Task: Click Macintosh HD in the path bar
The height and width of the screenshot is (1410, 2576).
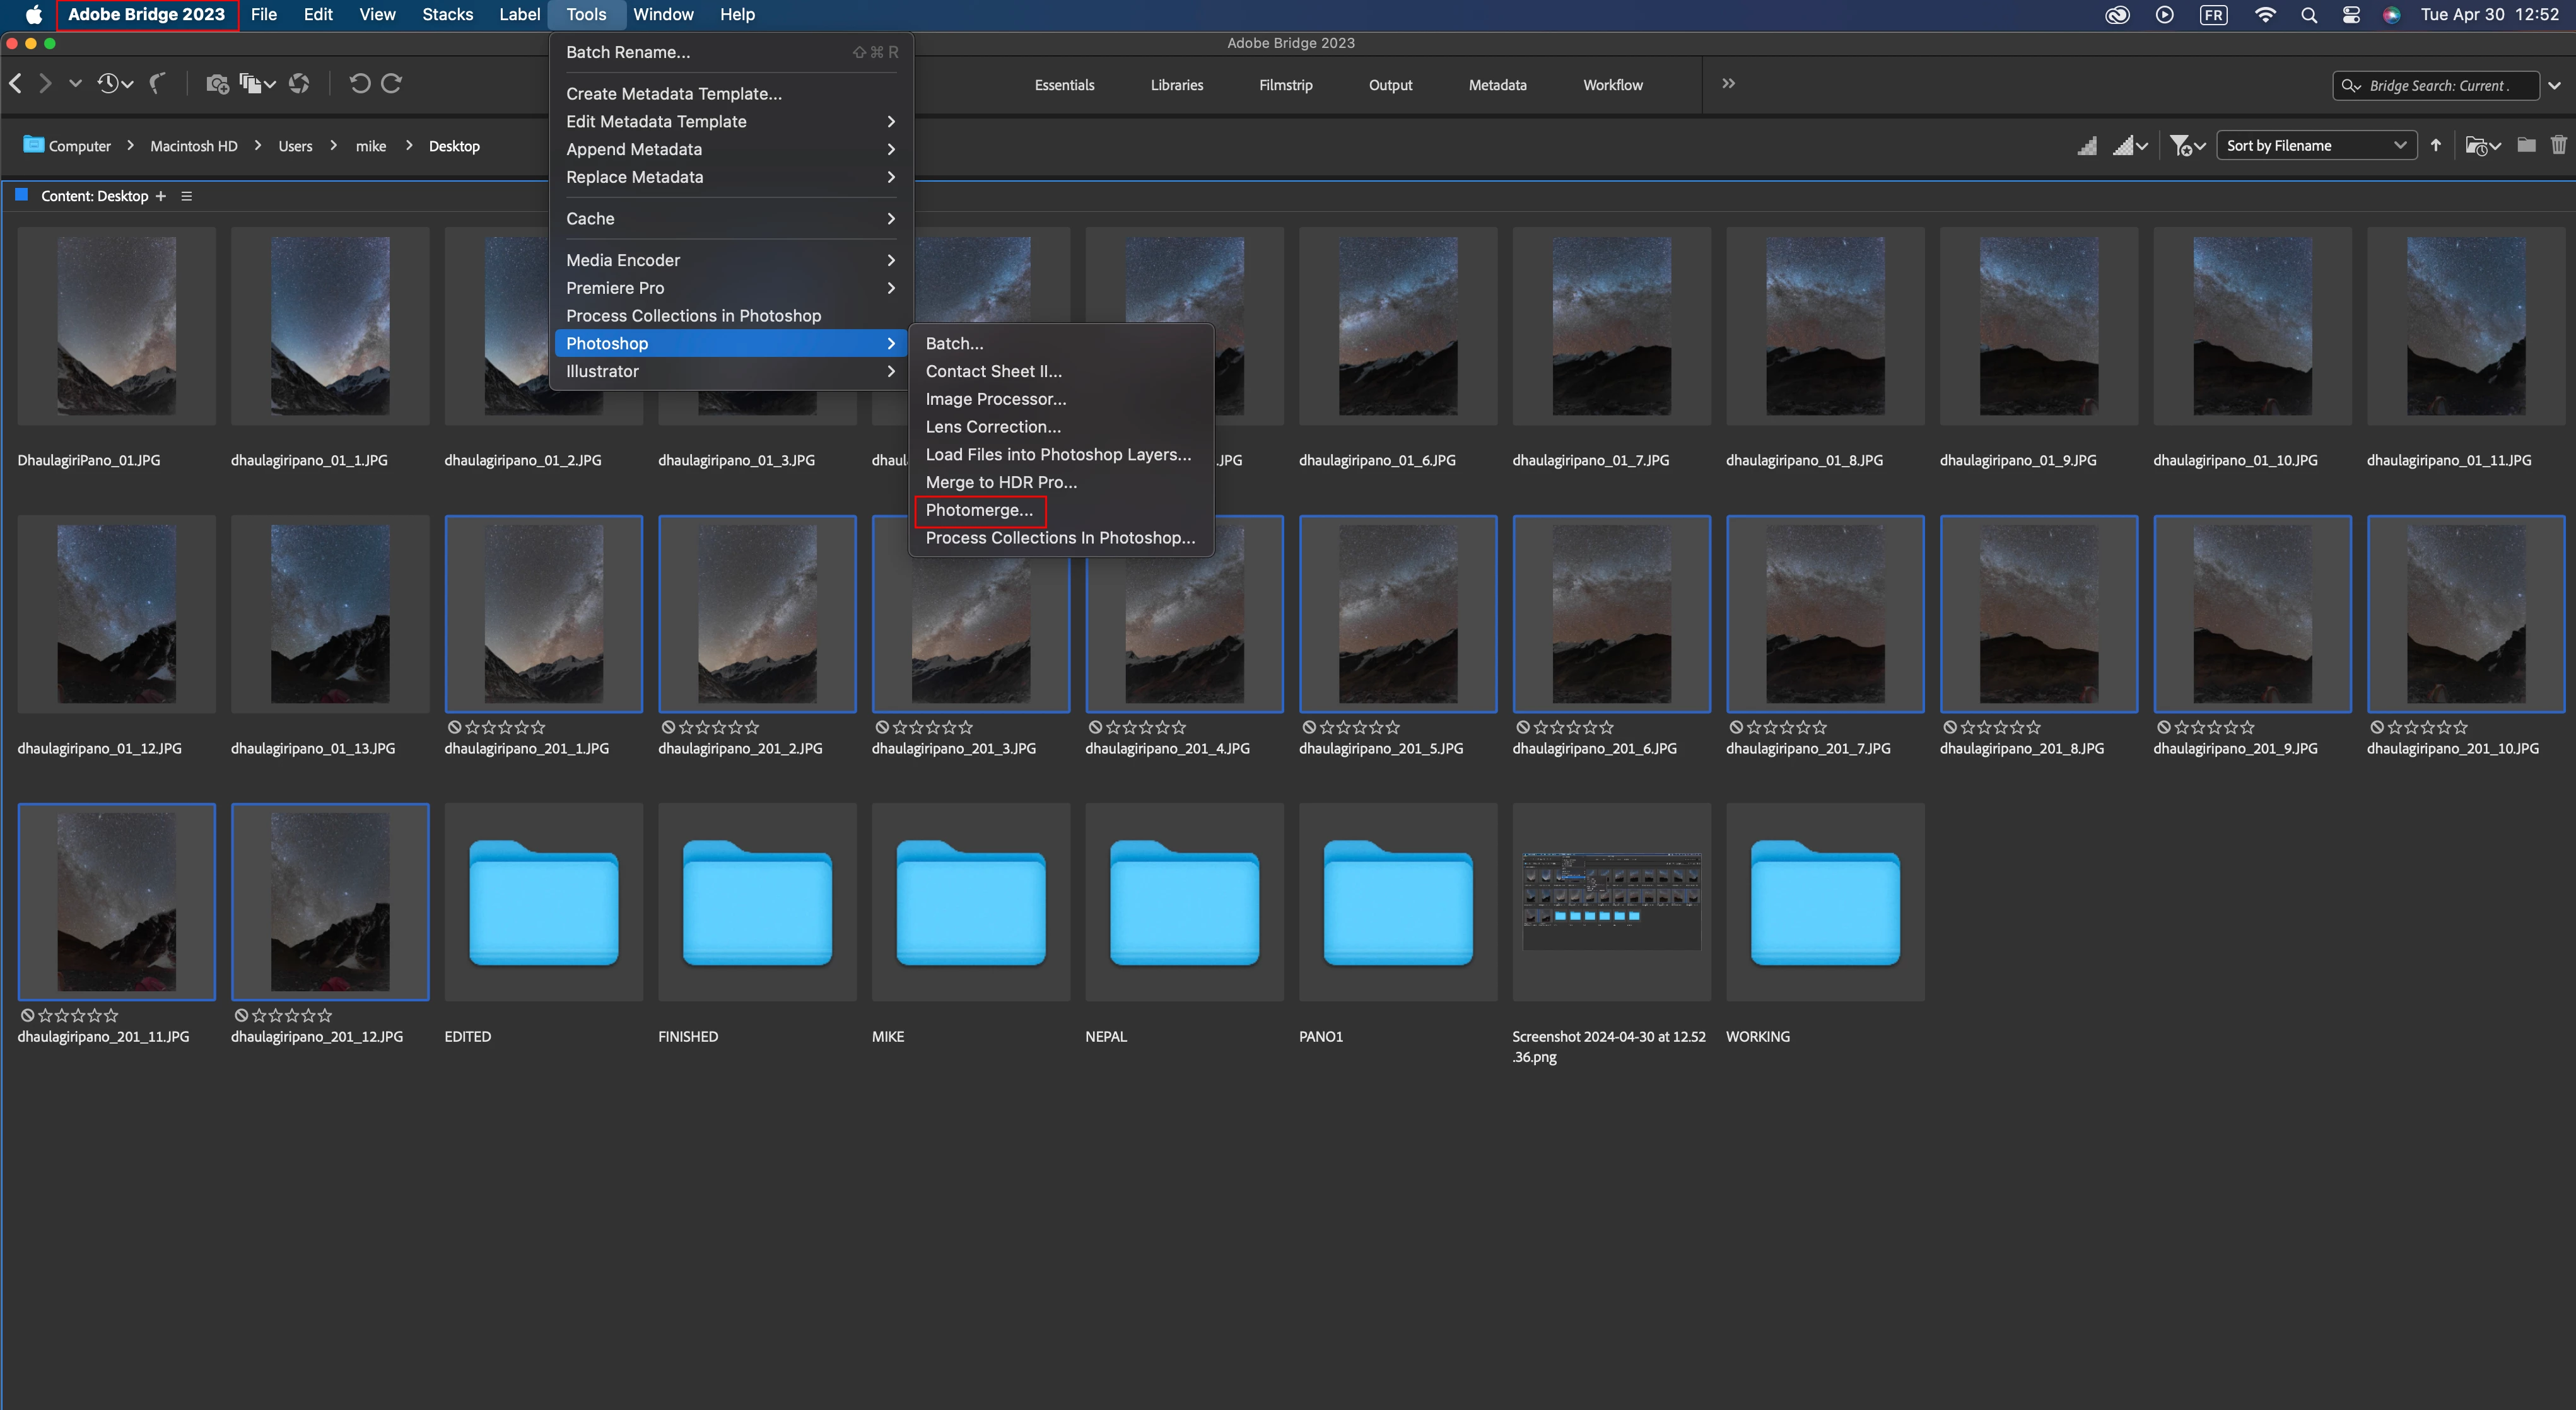Action: tap(194, 146)
